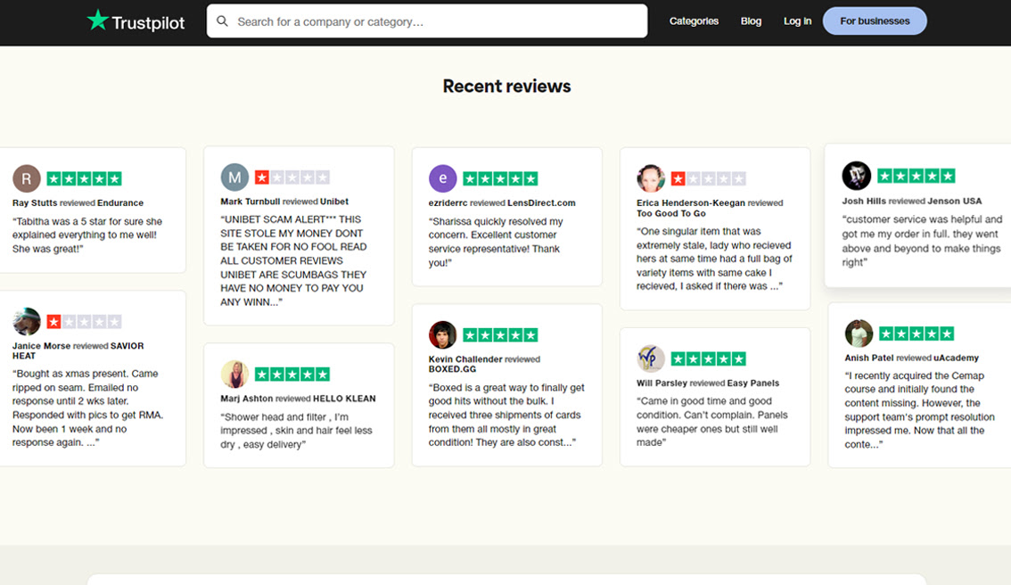The height and width of the screenshot is (585, 1011).
Task: Click the one-star rating on Janice Morse's review
Action: [x=84, y=321]
